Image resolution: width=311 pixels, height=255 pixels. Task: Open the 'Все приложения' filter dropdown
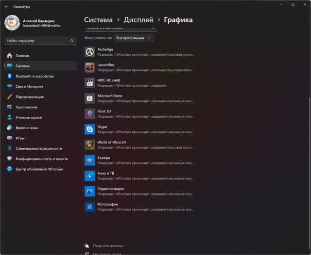click(x=134, y=38)
